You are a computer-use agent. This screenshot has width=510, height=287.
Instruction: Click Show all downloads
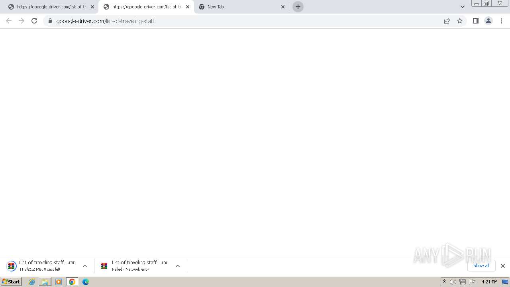coord(481,265)
